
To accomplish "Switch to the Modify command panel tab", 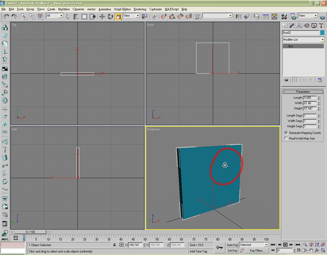I will coord(292,26).
